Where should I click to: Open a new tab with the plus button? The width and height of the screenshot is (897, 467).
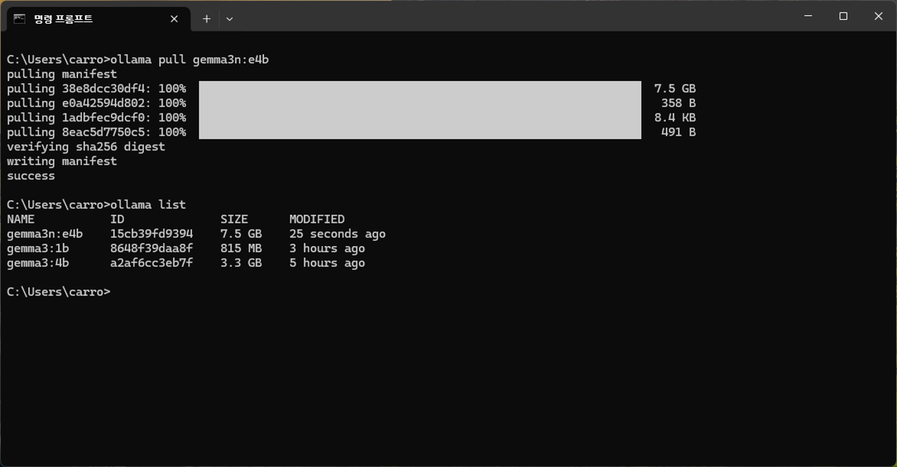[207, 19]
